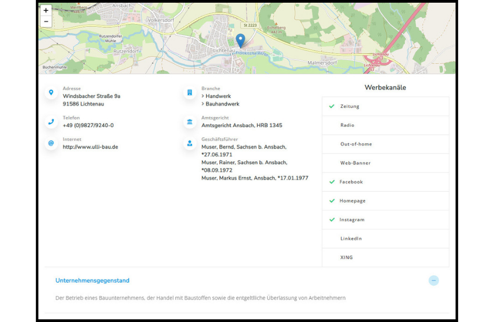Click the telephone handset icon
Viewport: 494px width, 322px height.
(51, 121)
